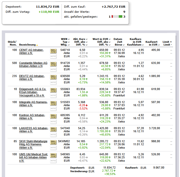Sort by Diff. abs under Wert in EUR

pyautogui.click(x=110, y=42)
